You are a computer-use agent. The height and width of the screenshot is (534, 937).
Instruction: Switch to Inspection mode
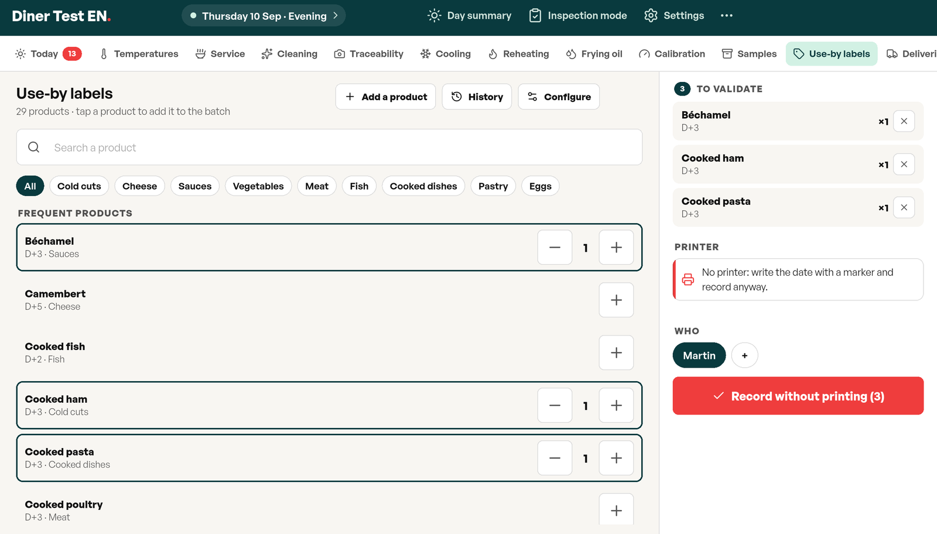click(x=578, y=16)
